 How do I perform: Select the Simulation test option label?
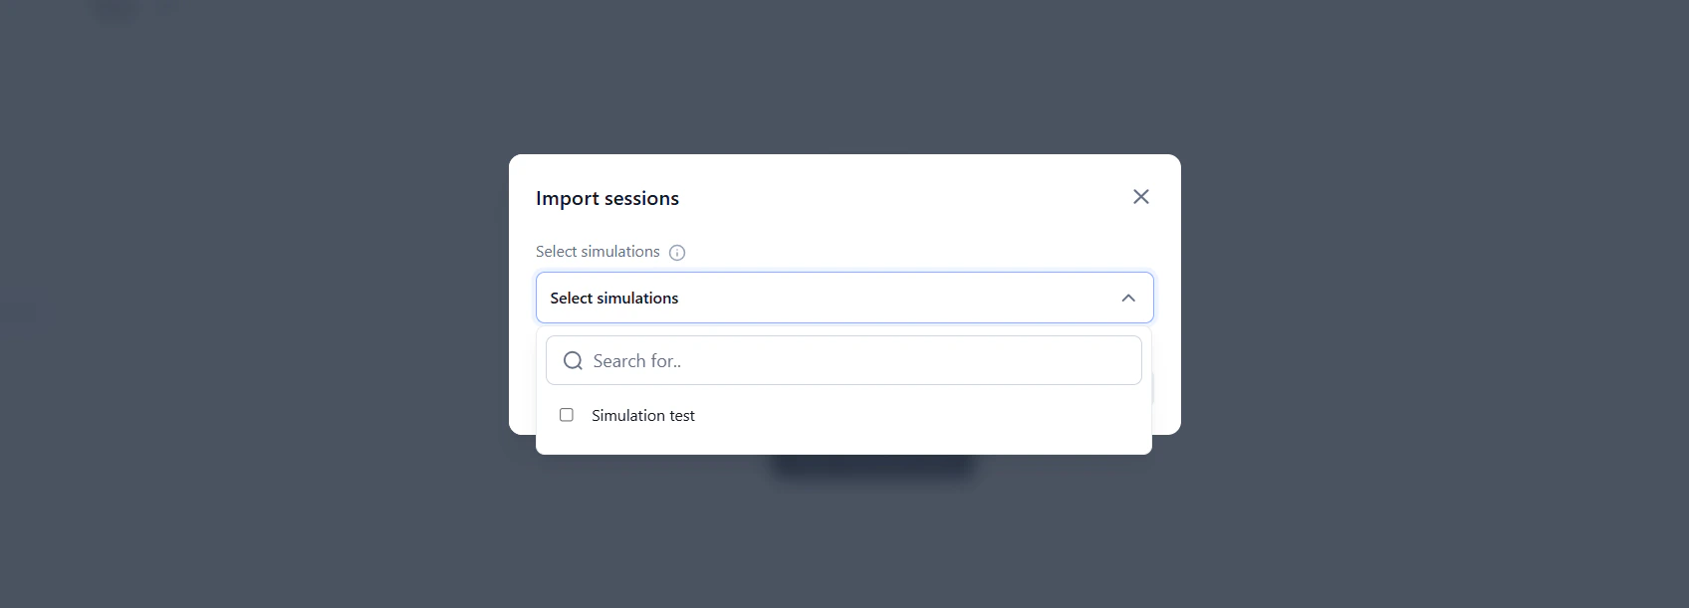(x=642, y=415)
